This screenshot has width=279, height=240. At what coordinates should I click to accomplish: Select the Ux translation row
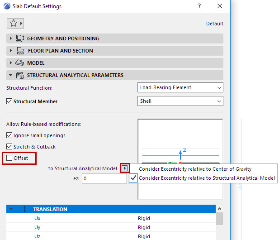(111, 218)
